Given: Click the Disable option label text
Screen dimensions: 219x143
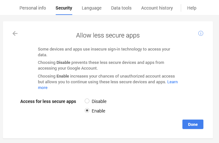Looking at the screenshot, I should point(99,101).
